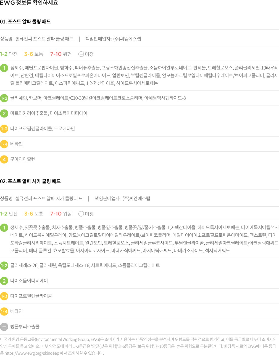Viewport: 279px width, 358px height.
Task: Select the 02. 포스트 알파 시카 쿨링 패드 heading
Action: tap(30, 181)
